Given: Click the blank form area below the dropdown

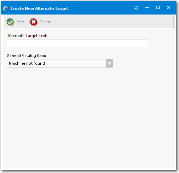Looking at the screenshot, I should point(88,118).
